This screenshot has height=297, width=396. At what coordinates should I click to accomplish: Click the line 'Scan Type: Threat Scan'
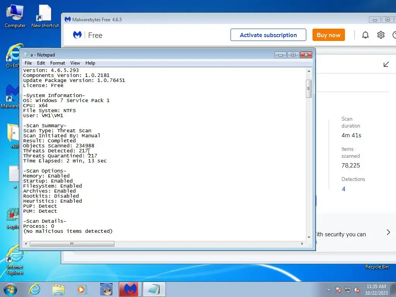[57, 131]
